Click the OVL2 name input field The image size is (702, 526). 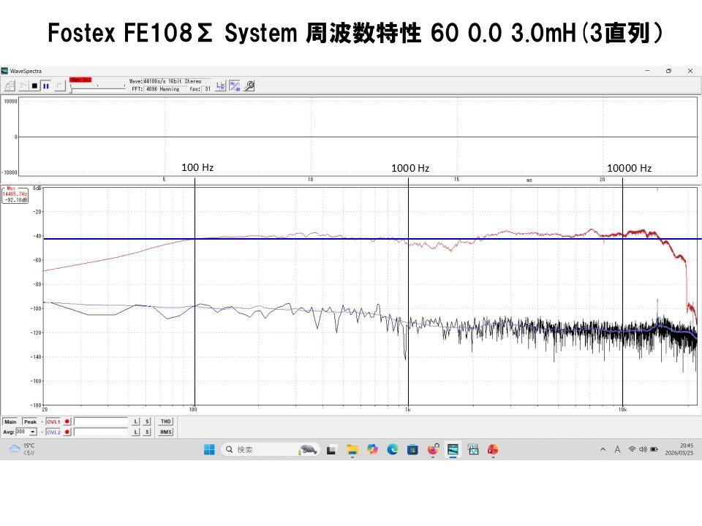[101, 432]
